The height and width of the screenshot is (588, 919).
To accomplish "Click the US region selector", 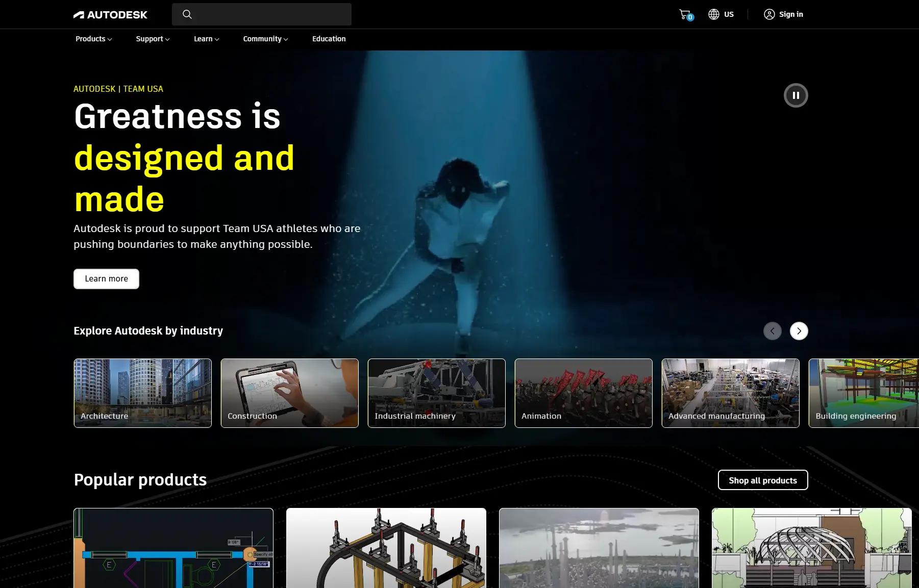I will click(x=729, y=14).
